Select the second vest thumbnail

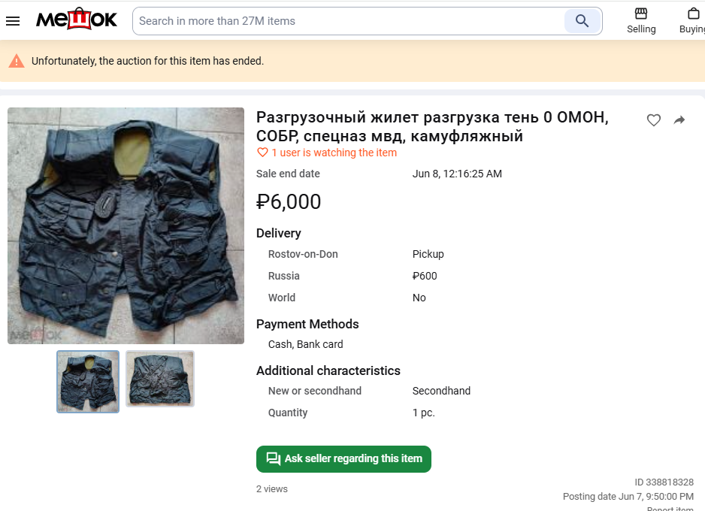[160, 379]
